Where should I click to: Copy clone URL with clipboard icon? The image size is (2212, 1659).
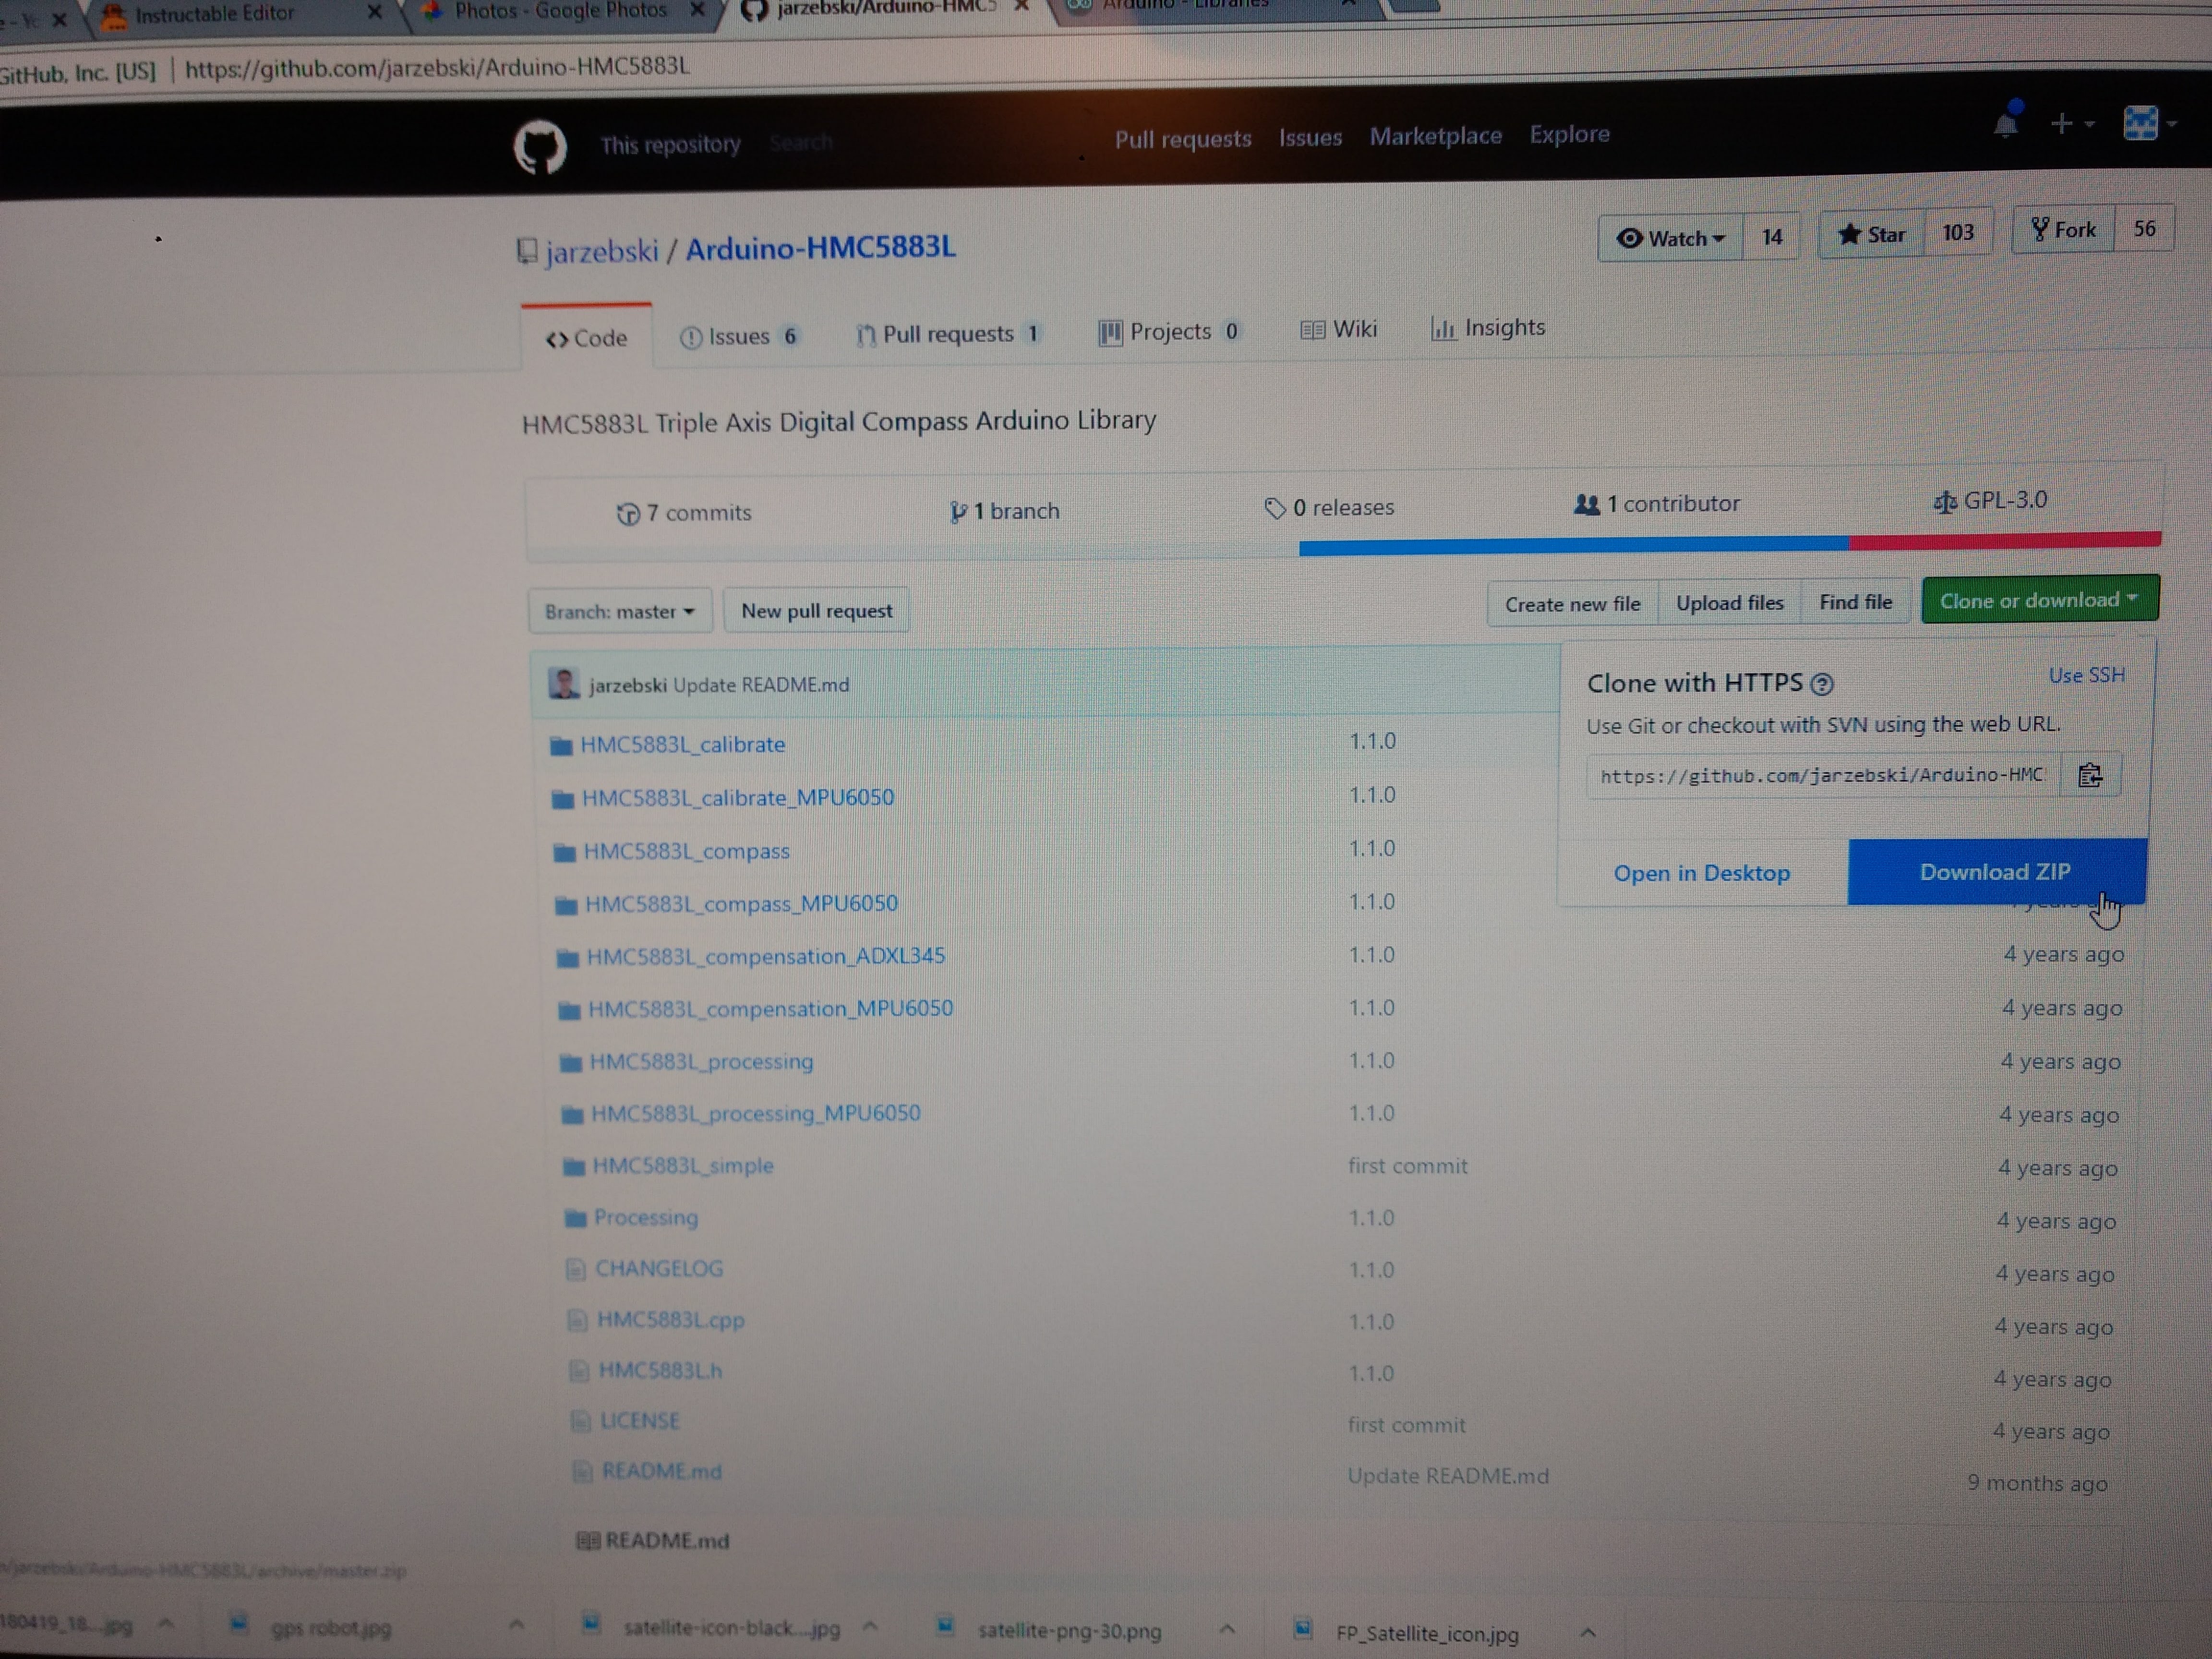(x=2089, y=775)
